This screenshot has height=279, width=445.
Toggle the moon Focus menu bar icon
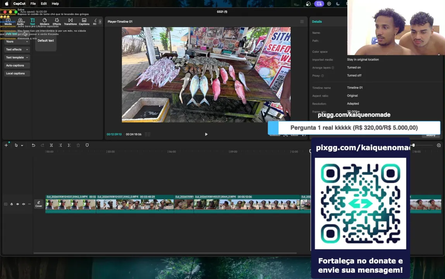338,4
